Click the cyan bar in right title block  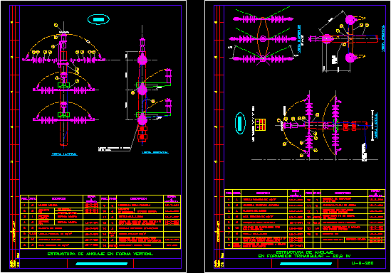(306, 264)
